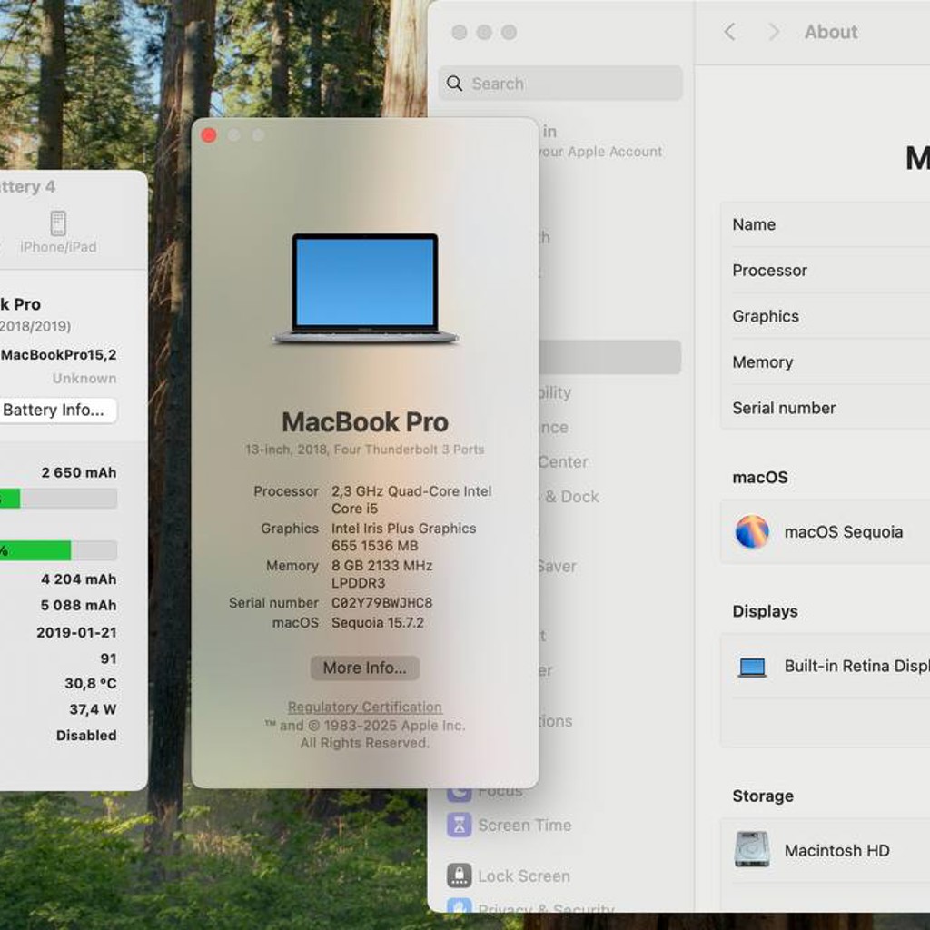
Task: Click the MacBookPro15,2 model identifier
Action: pyautogui.click(x=59, y=355)
